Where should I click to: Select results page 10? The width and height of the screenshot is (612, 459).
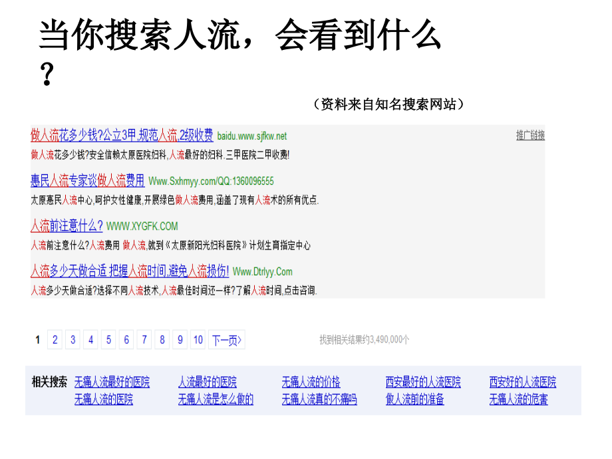pyautogui.click(x=198, y=339)
